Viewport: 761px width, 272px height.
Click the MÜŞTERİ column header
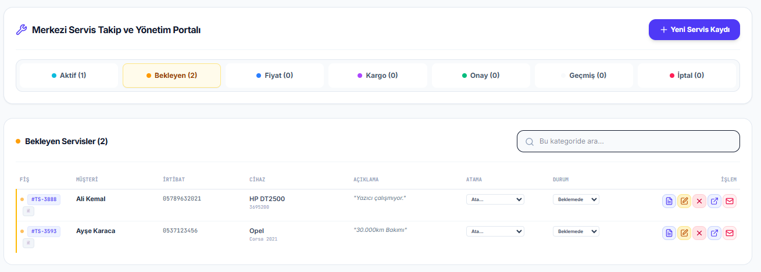coord(87,180)
